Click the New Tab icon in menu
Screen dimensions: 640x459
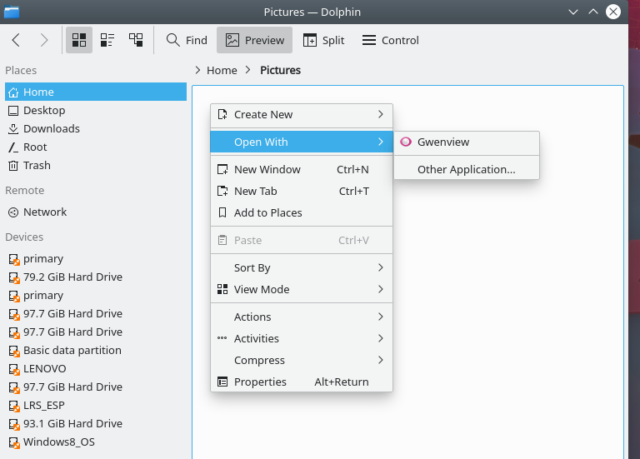pos(222,191)
